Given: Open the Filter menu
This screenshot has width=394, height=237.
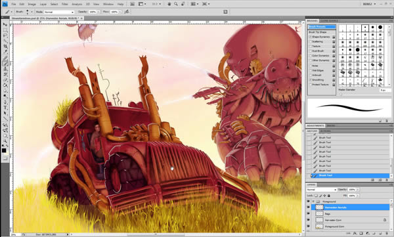Looking at the screenshot, I should click(x=65, y=5).
